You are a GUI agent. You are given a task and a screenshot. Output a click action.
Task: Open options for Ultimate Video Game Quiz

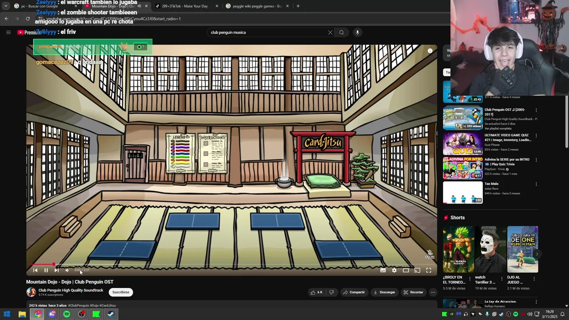(x=536, y=136)
